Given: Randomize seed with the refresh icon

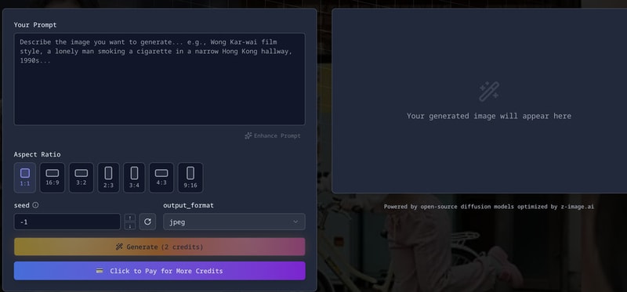Looking at the screenshot, I should pyautogui.click(x=147, y=222).
